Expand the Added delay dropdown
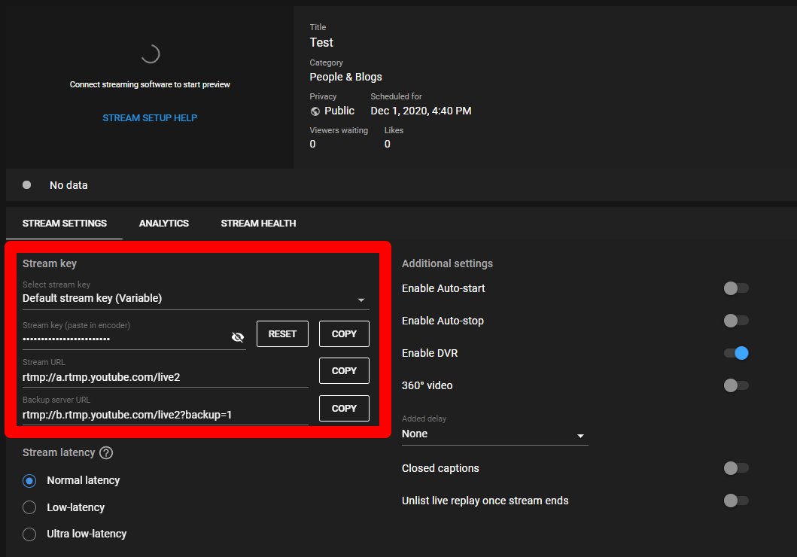The image size is (797, 557). tap(494, 434)
